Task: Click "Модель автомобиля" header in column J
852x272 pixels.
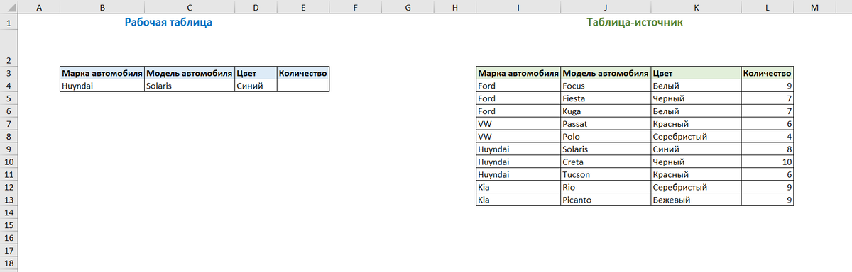Action: (605, 73)
